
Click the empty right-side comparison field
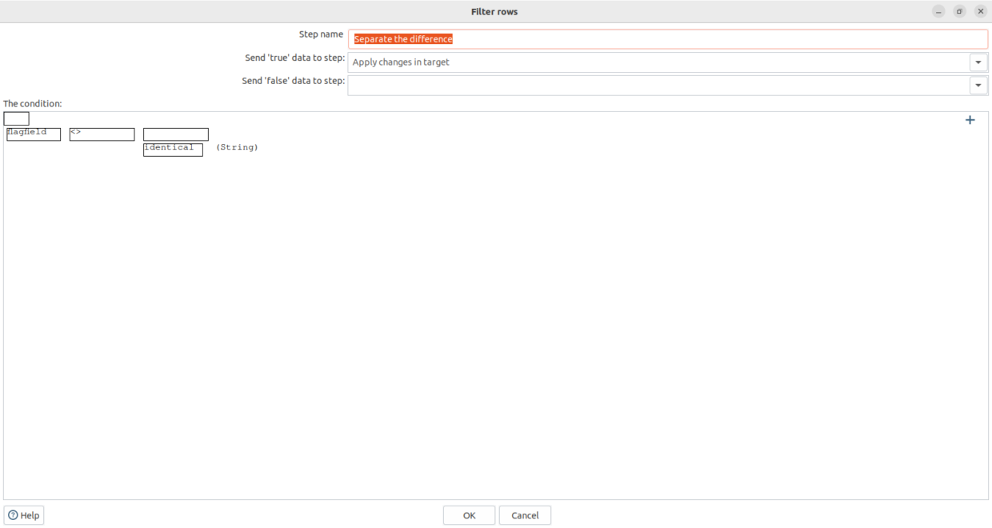coord(175,134)
